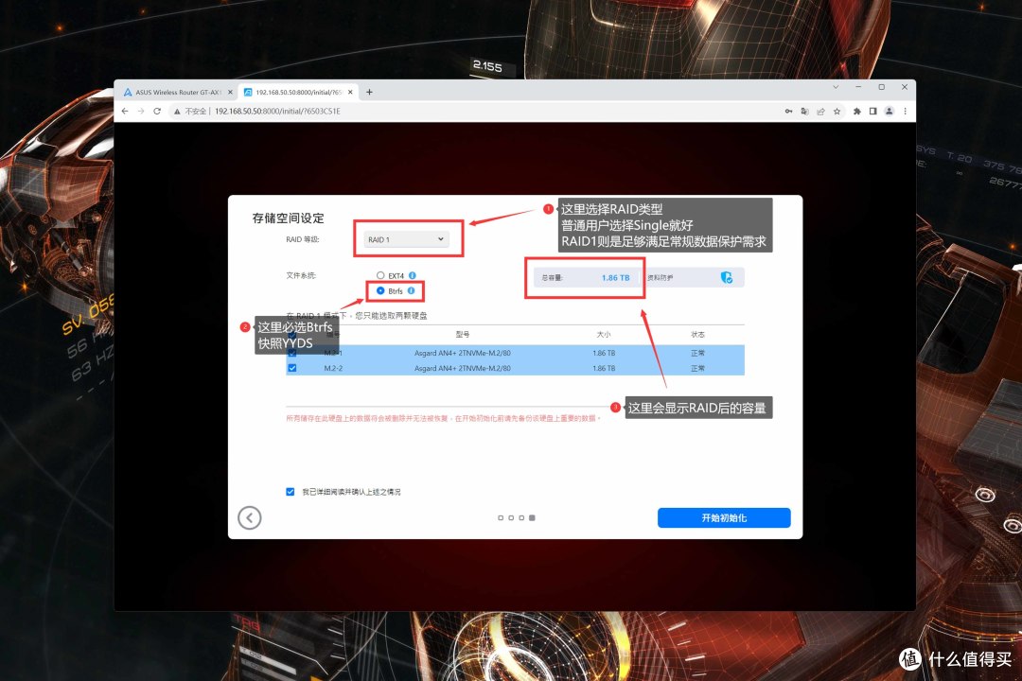Image resolution: width=1022 pixels, height=681 pixels.
Task: Click the 大小 column header
Action: click(x=604, y=334)
